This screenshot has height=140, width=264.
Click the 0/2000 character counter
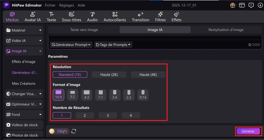[x=254, y=45]
